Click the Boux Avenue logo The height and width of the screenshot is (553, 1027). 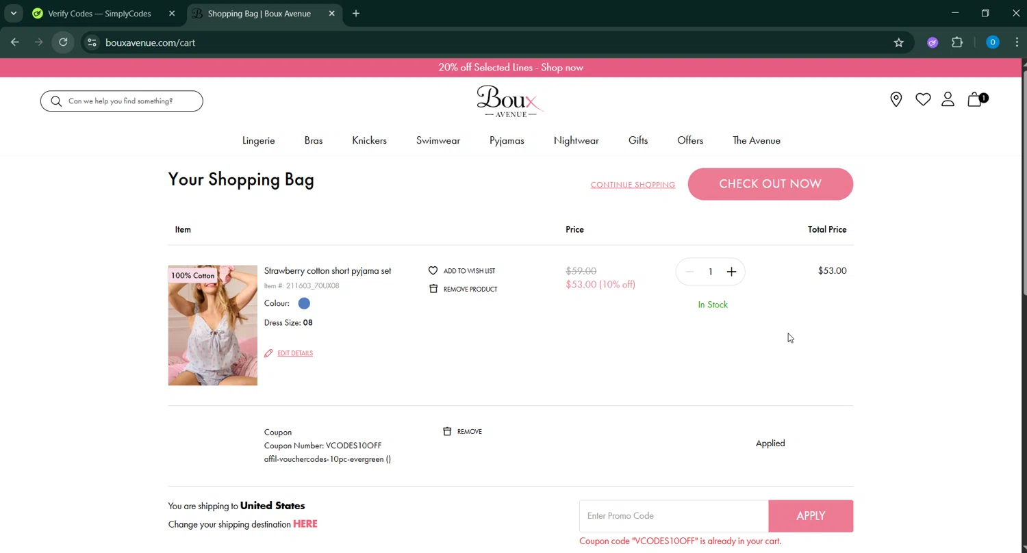pos(510,101)
